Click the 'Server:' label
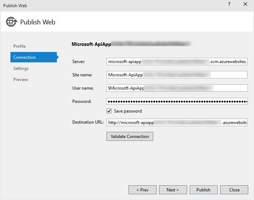Viewport: 254px width, 200px height. pos(78,62)
